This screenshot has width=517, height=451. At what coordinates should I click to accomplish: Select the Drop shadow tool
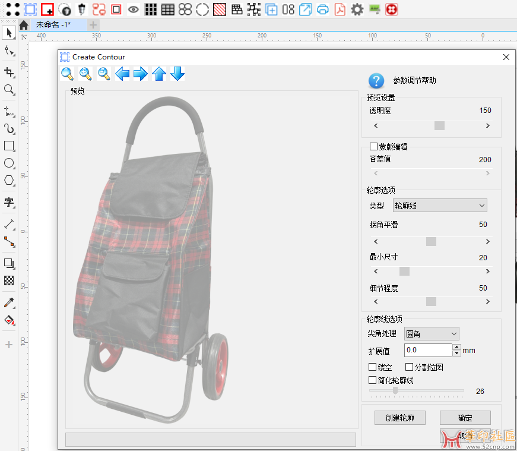click(9, 263)
